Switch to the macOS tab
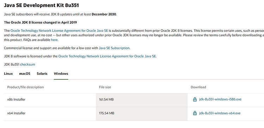Image resolution: width=264 pixels, height=128 pixels. [x=25, y=74]
